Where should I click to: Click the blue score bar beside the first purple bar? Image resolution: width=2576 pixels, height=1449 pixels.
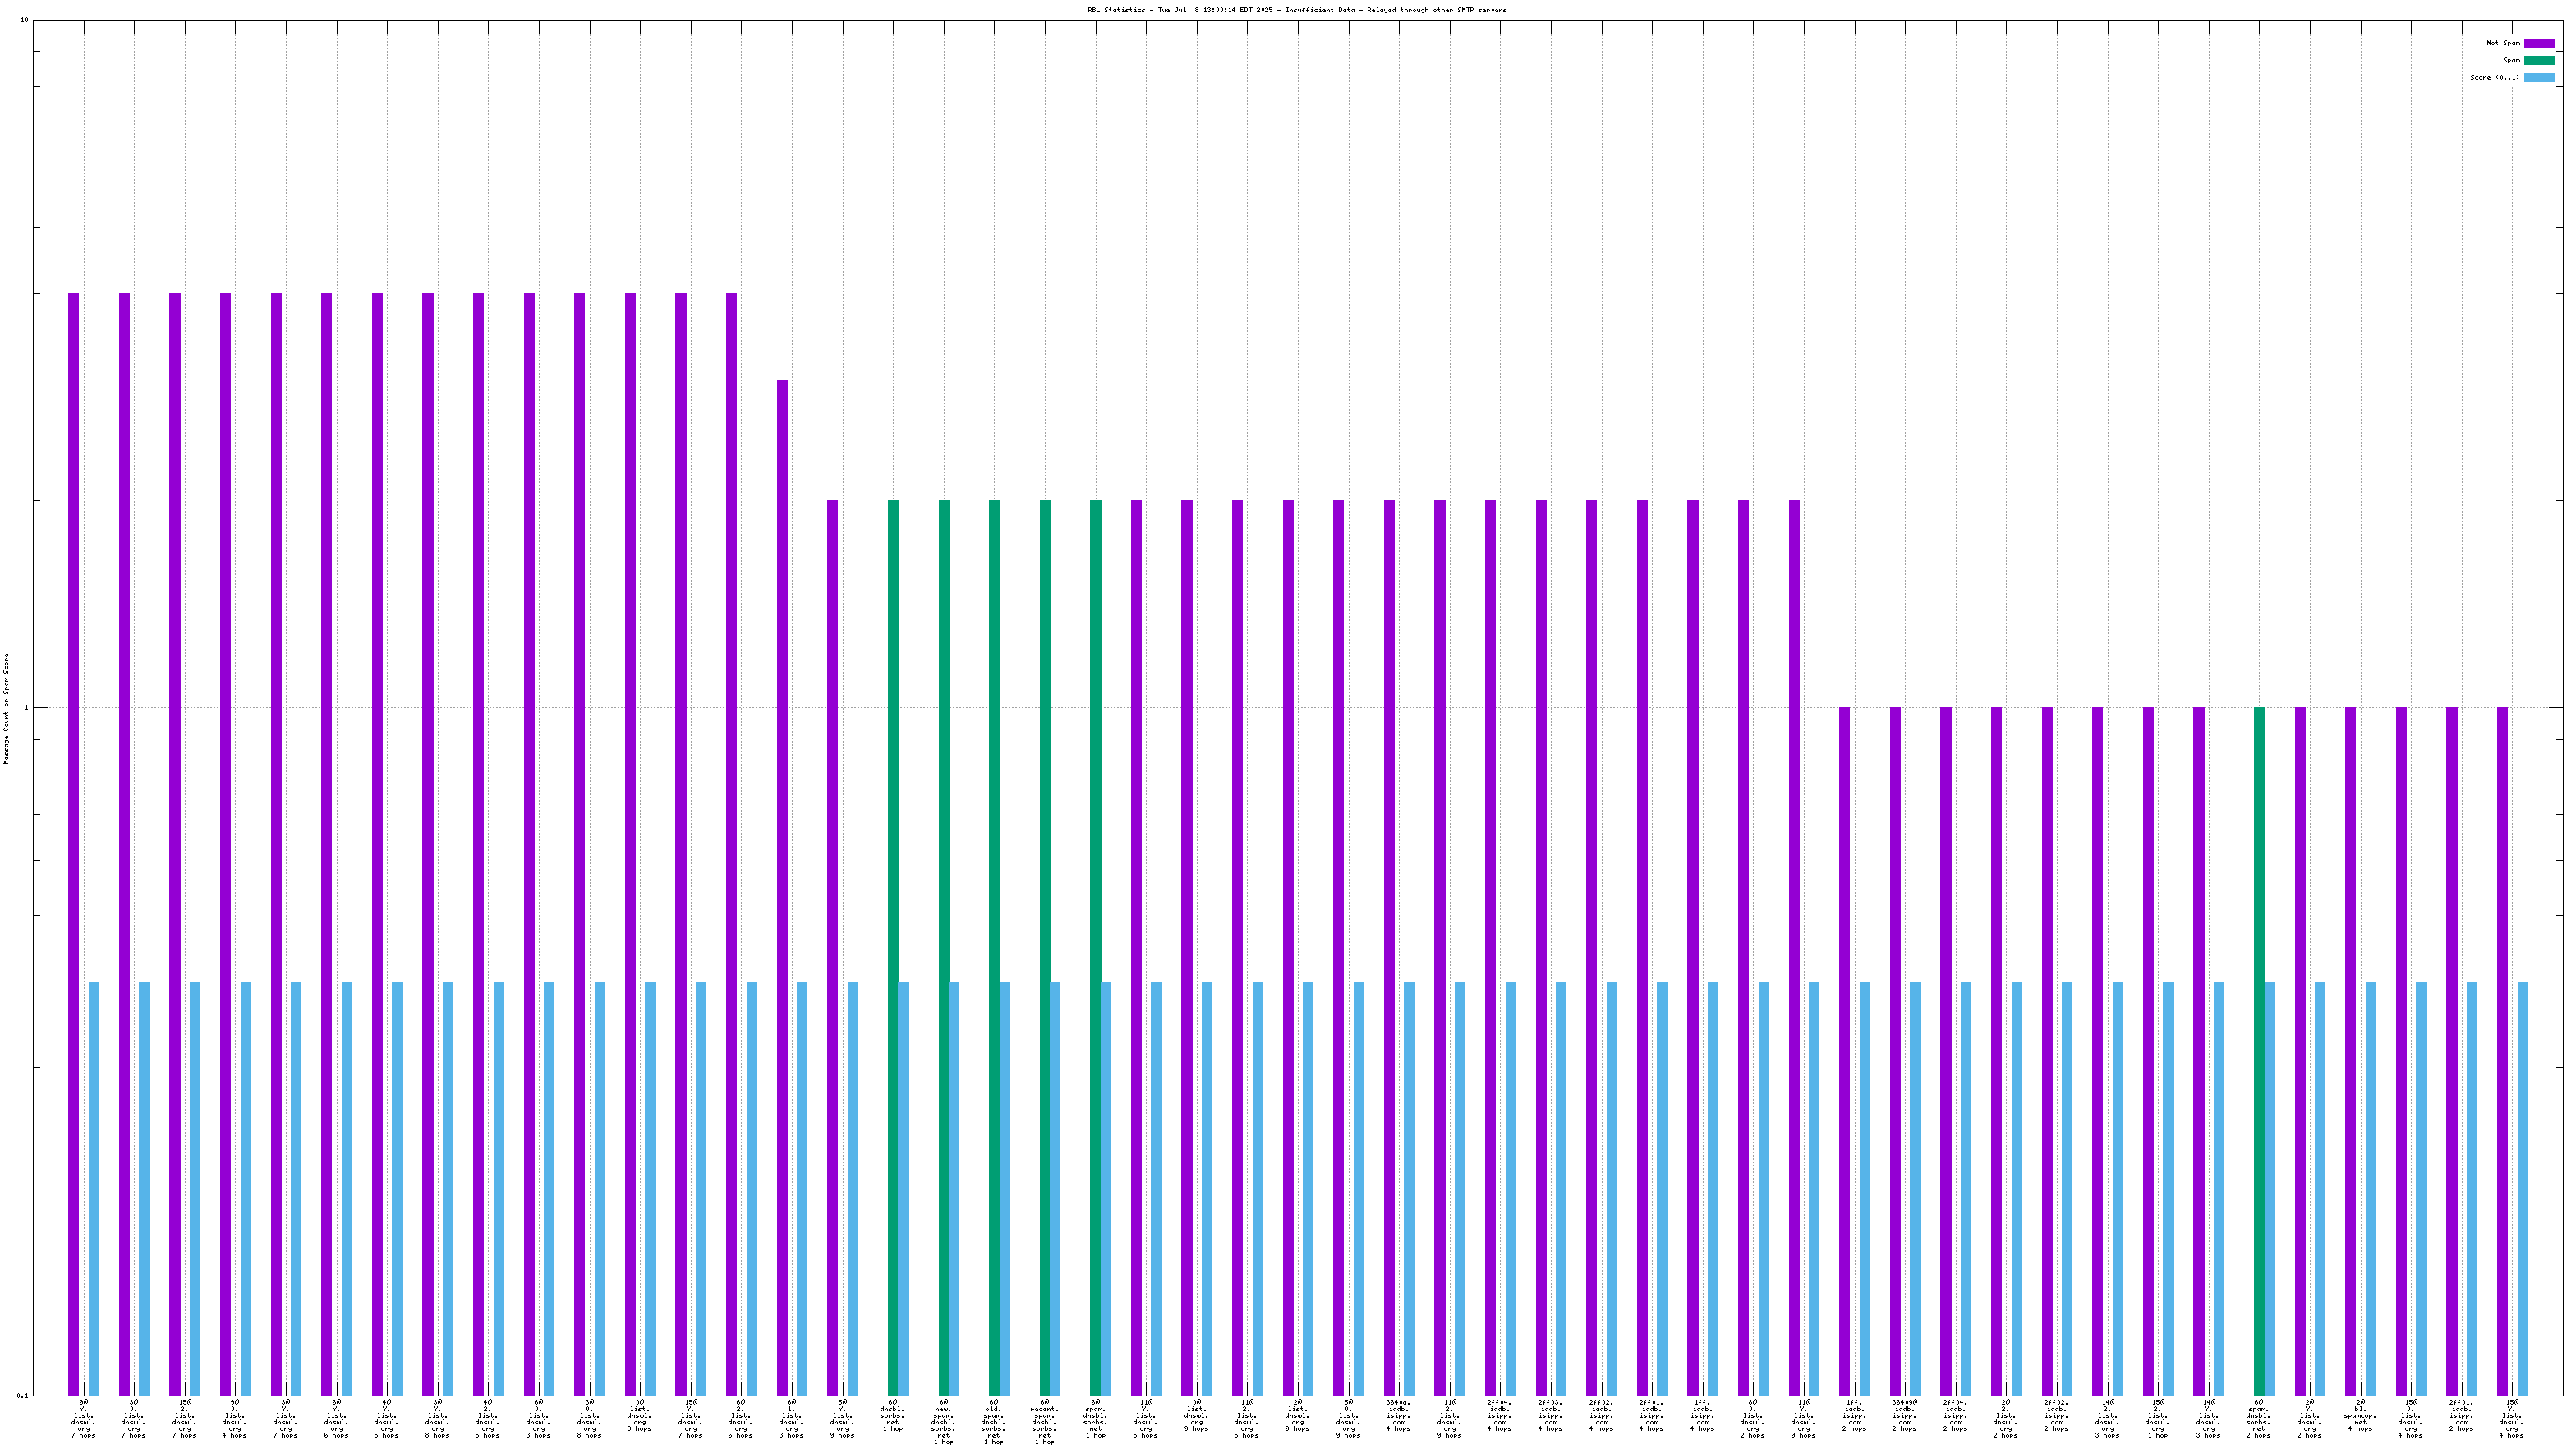(x=94, y=1188)
